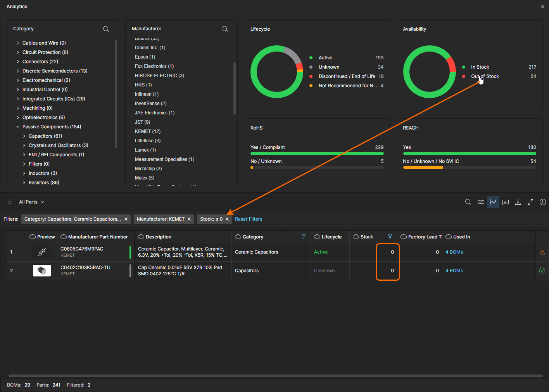Toggle the analytics chart view icon
549x392 pixels.
click(493, 202)
